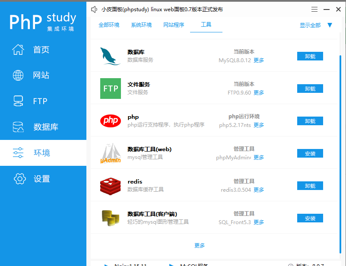Click 安装 for 数据库工具(web)

coord(310,153)
